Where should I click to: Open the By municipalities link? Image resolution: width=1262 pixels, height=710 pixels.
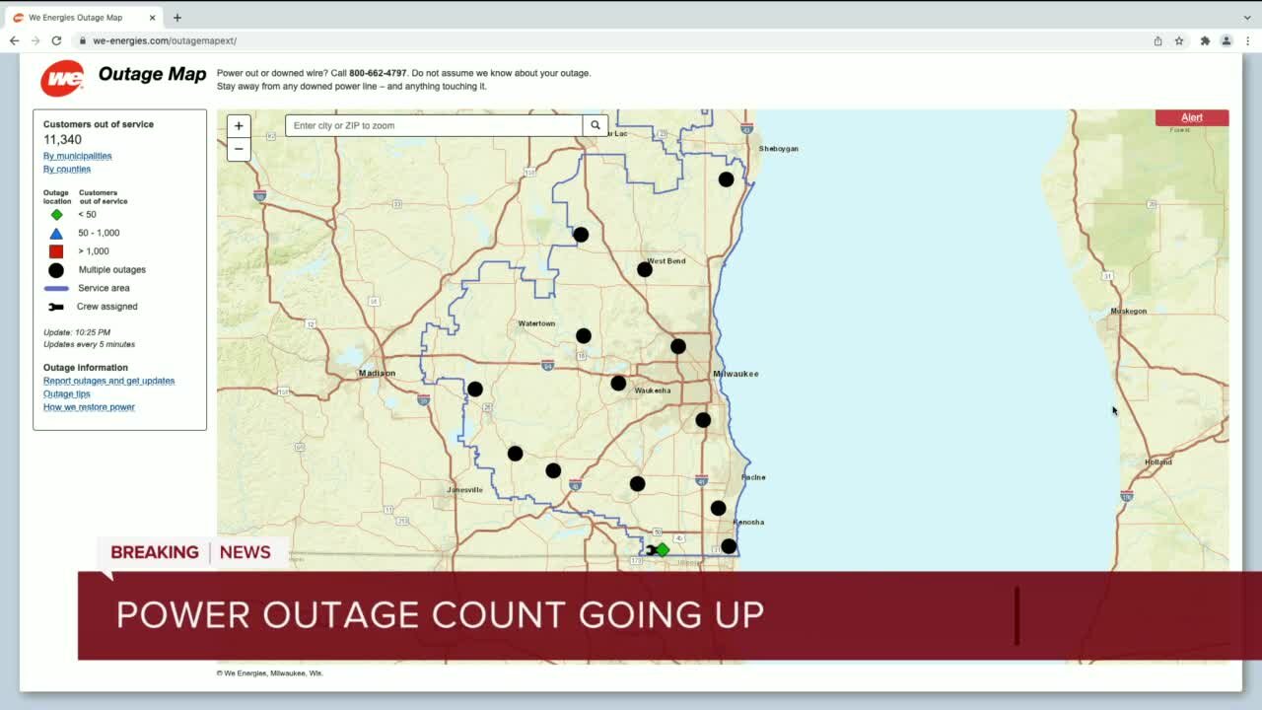coord(77,155)
